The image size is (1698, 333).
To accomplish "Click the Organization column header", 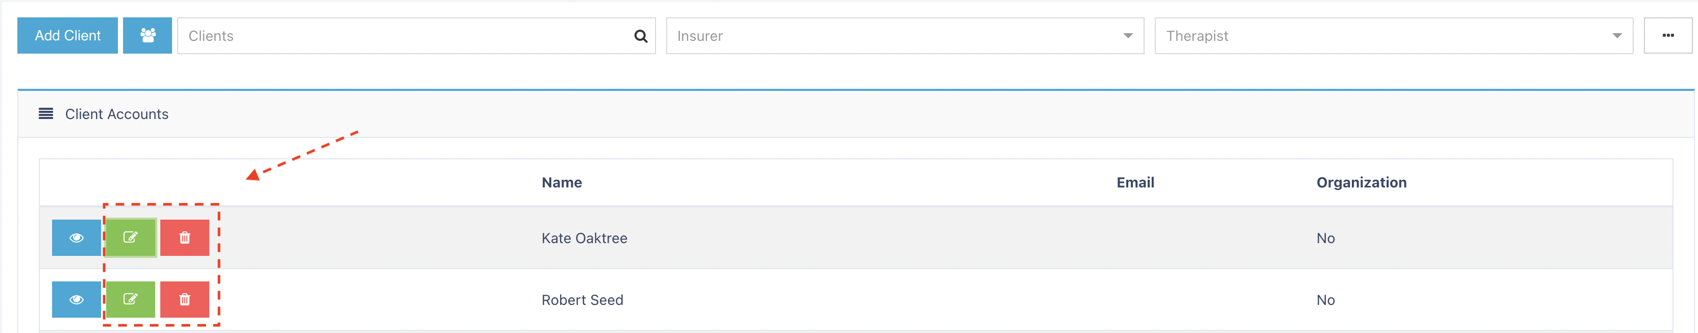I will pos(1361,182).
